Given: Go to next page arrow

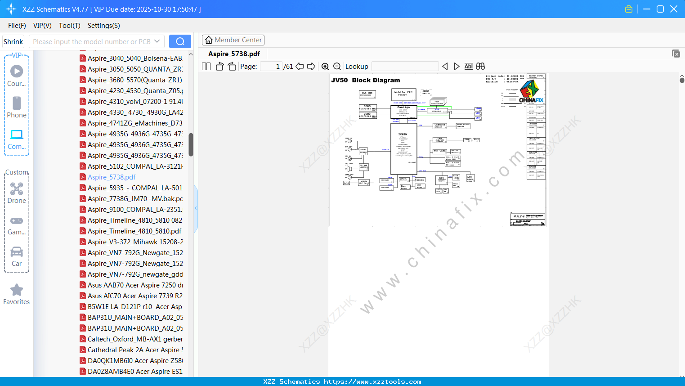Looking at the screenshot, I should (311, 67).
